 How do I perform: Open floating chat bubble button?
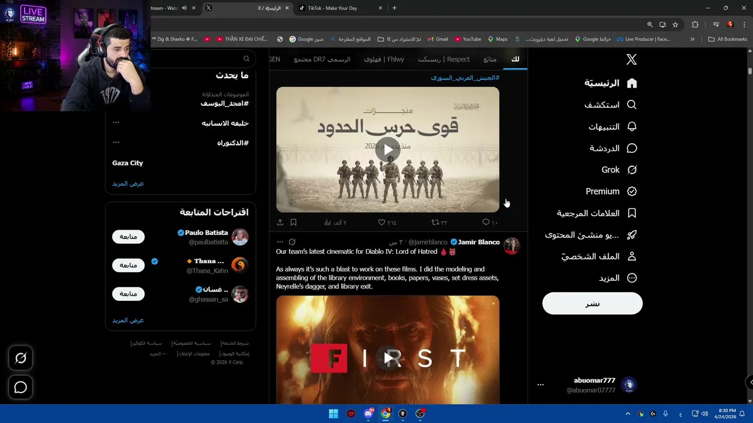(21, 387)
